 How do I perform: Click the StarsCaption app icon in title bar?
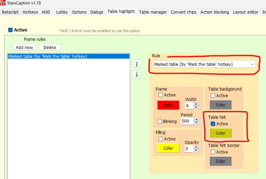3,3
